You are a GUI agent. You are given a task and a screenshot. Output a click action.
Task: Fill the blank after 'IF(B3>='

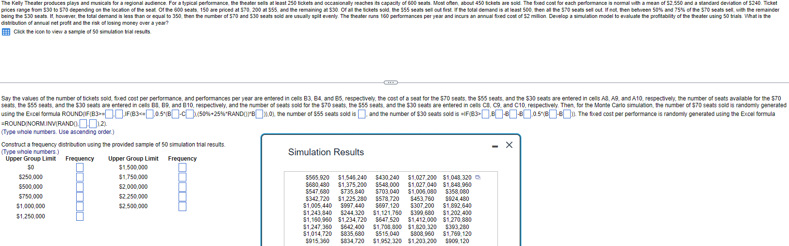109,114
